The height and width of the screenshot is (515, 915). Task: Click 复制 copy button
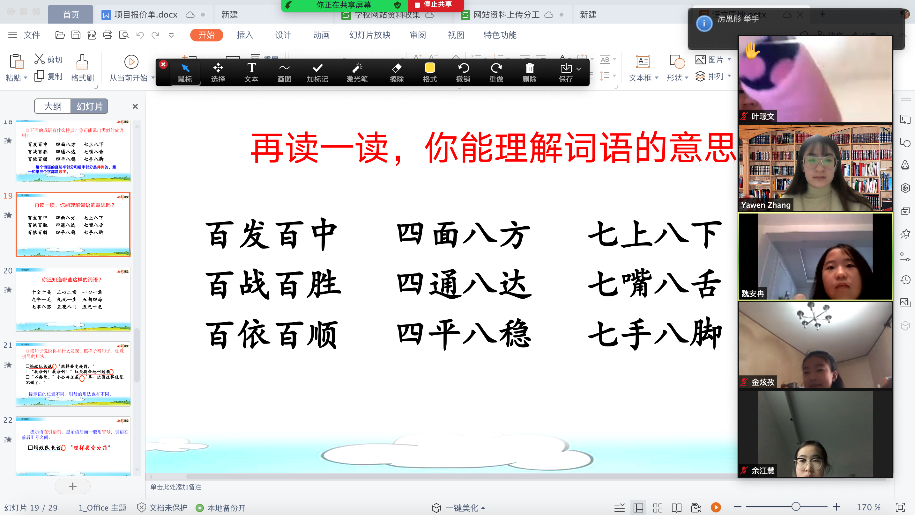click(48, 76)
